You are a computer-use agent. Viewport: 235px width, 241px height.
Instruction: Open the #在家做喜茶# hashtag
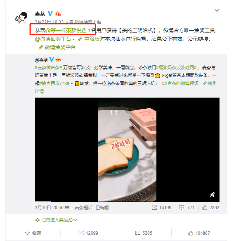click(48, 68)
